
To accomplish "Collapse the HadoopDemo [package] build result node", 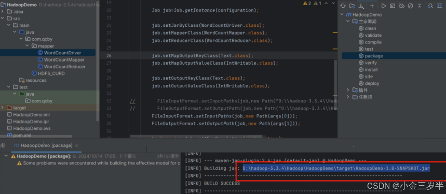I will [x=7, y=156].
